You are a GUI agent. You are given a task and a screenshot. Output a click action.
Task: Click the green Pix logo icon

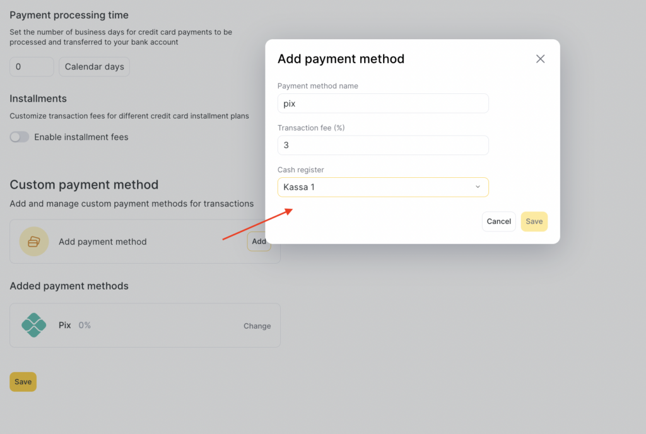coord(34,325)
